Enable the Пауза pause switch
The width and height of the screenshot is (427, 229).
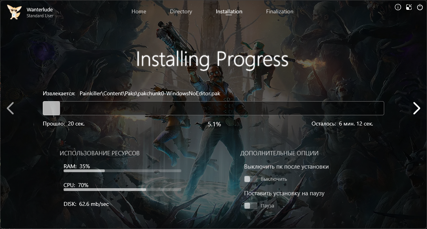tap(251, 206)
